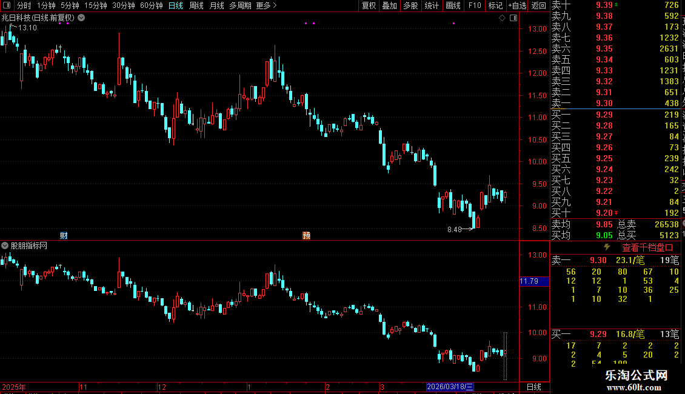
Task: Open F10 company information
Action: (475, 5)
